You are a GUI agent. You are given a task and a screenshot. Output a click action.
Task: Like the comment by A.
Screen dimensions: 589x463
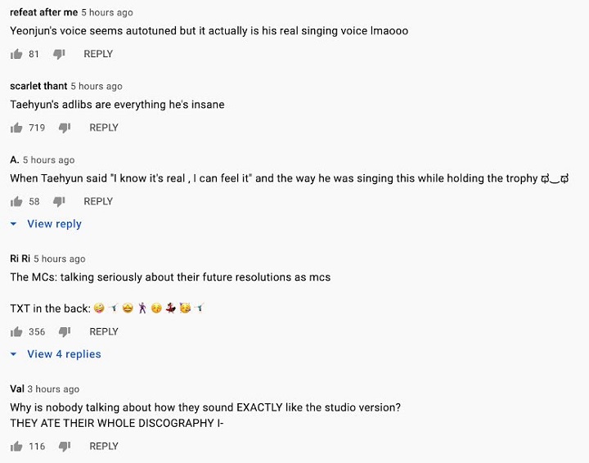click(x=16, y=202)
